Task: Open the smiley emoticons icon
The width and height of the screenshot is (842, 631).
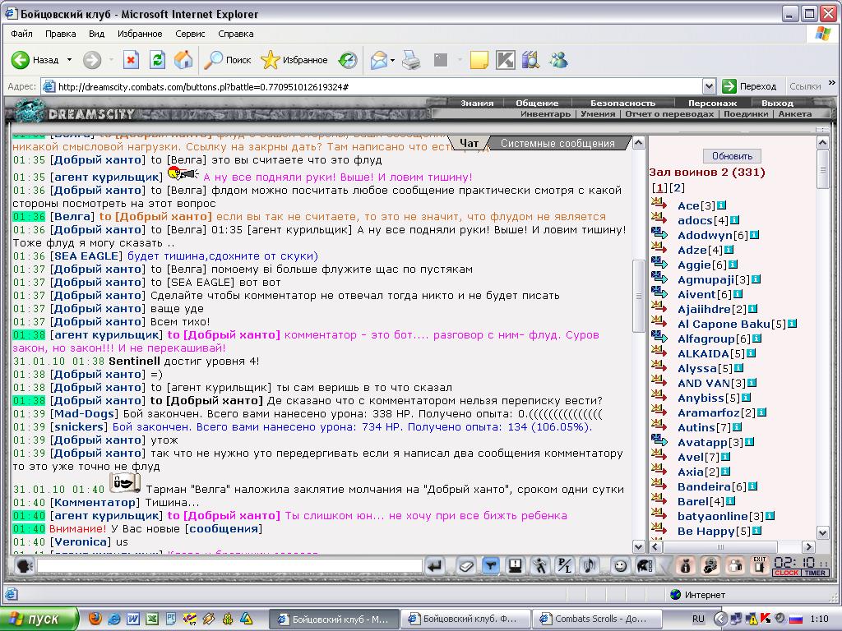Action: pyautogui.click(x=620, y=565)
